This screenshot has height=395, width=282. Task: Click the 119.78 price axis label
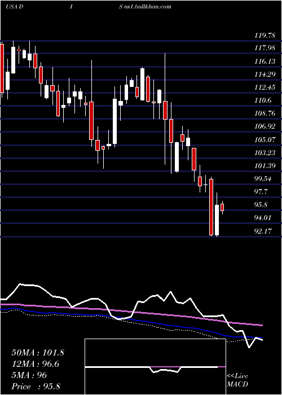[x=265, y=36]
